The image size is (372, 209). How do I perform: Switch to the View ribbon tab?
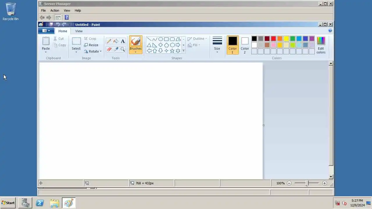79,31
